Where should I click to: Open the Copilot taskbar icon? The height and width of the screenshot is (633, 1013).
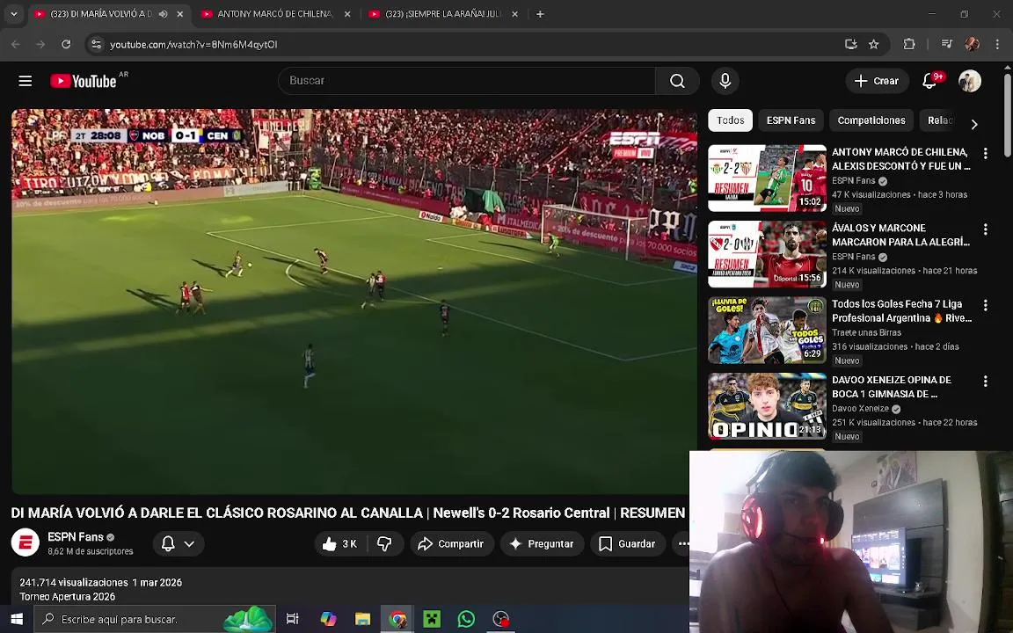pos(328,619)
